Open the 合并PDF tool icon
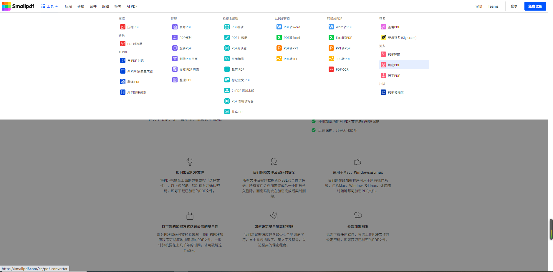Viewport: 553px width, 272px height. 175,27
